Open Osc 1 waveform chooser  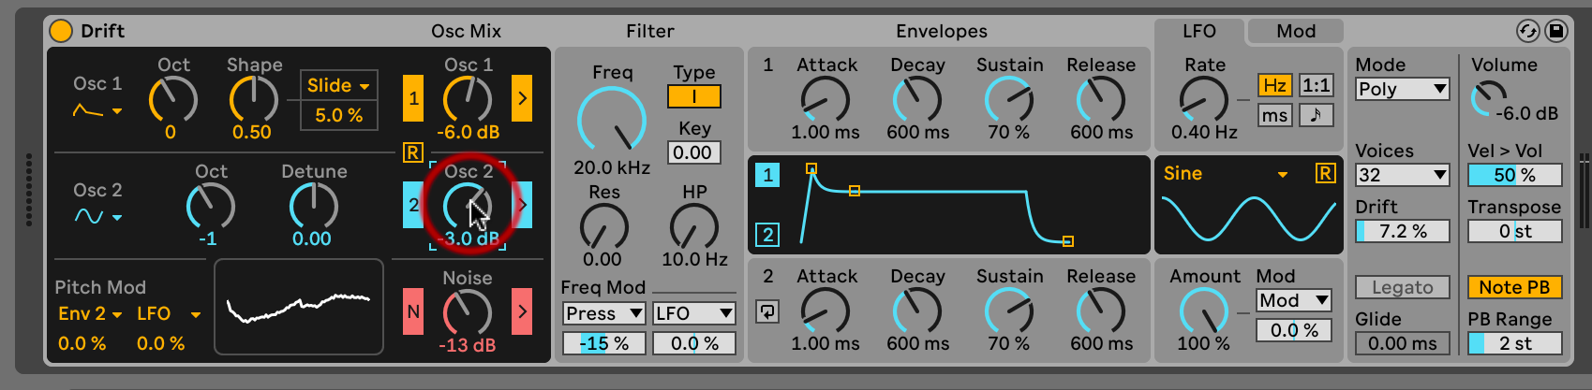click(97, 111)
